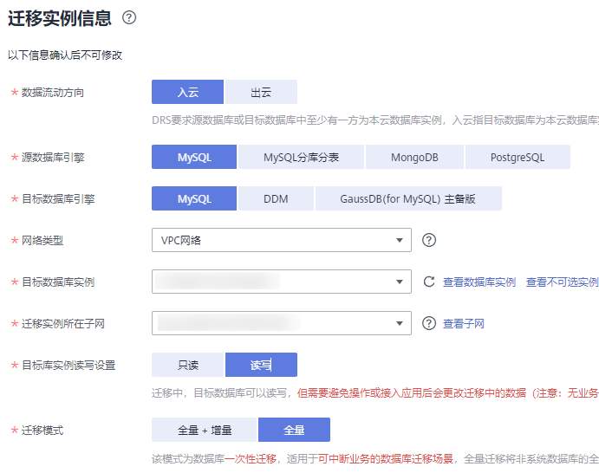Expand the 目标数据库实例 dropdown
Viewport: 599px width, 473px height.
pyautogui.click(x=281, y=282)
